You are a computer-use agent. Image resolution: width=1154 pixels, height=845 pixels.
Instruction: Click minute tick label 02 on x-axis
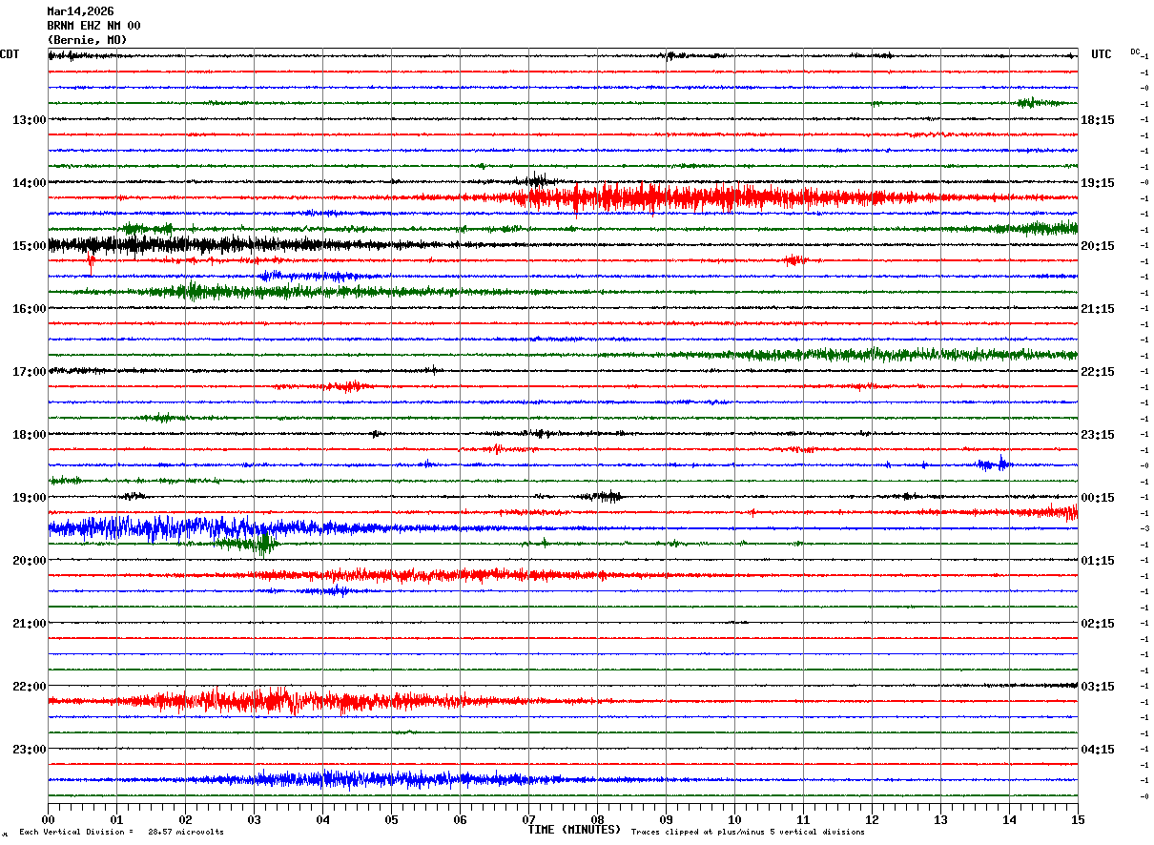click(185, 820)
